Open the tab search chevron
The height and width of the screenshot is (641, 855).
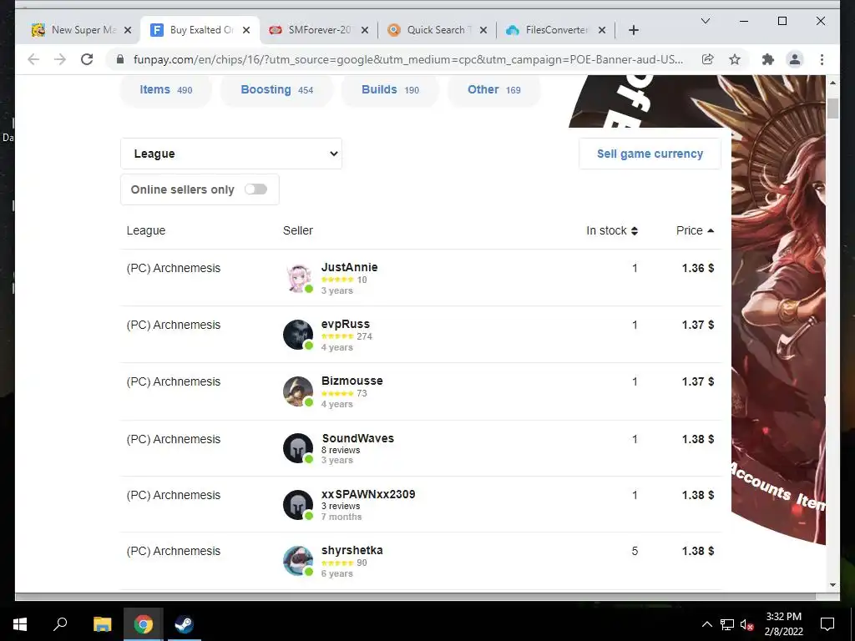pos(705,21)
